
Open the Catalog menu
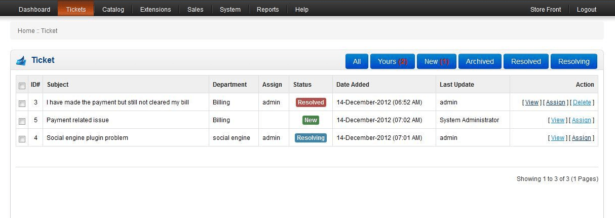point(113,9)
